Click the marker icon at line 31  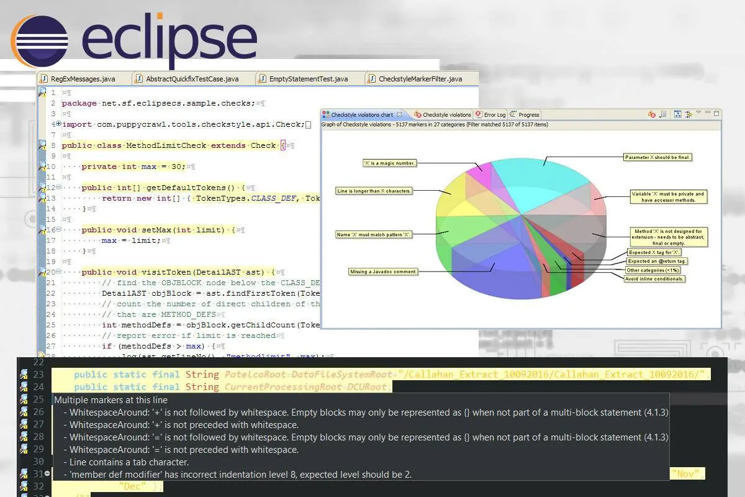[x=24, y=474]
